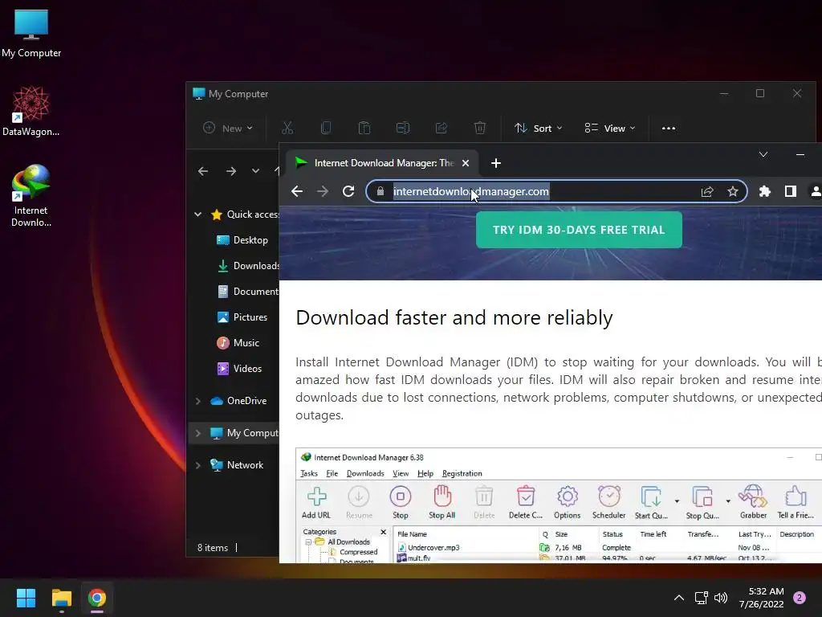Open the See more ellipsis in Explorer

[669, 128]
